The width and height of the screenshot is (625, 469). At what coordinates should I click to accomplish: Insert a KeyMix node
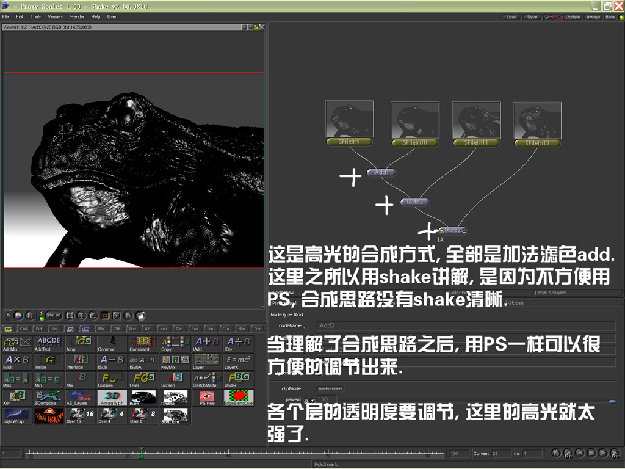click(175, 362)
